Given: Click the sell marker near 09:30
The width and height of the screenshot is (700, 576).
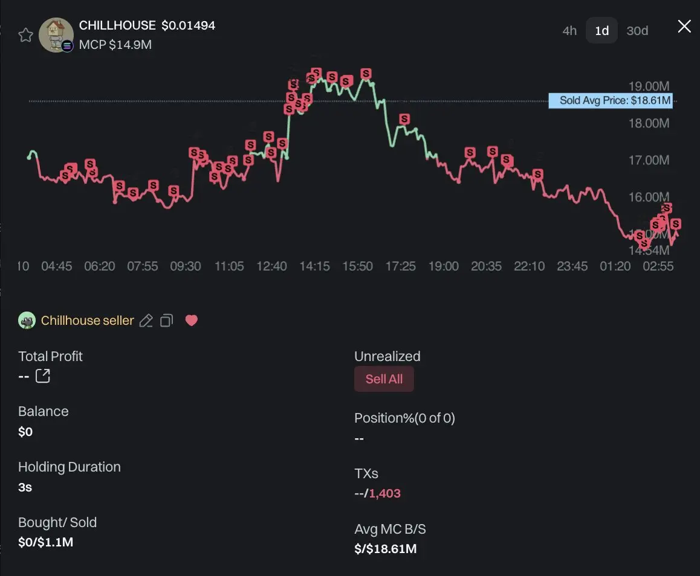Looking at the screenshot, I should click(x=173, y=191).
